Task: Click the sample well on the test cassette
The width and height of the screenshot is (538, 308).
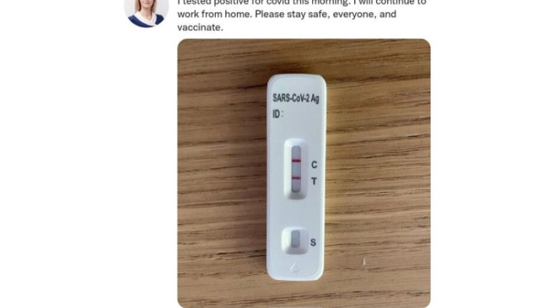Action: [x=296, y=239]
